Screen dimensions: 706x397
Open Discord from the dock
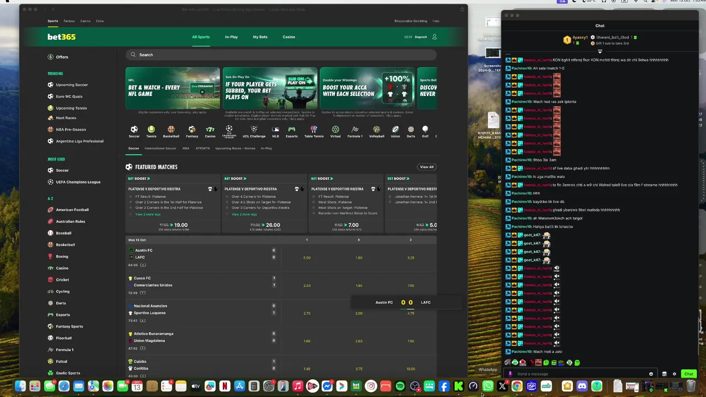click(582, 387)
